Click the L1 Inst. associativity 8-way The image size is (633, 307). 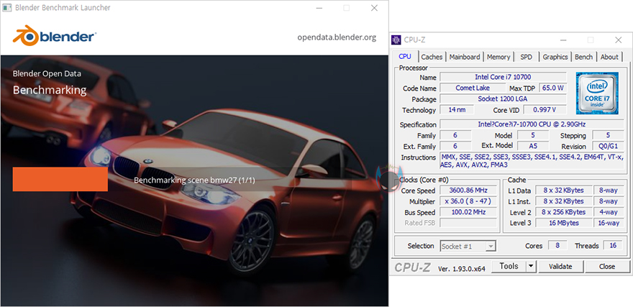click(608, 201)
